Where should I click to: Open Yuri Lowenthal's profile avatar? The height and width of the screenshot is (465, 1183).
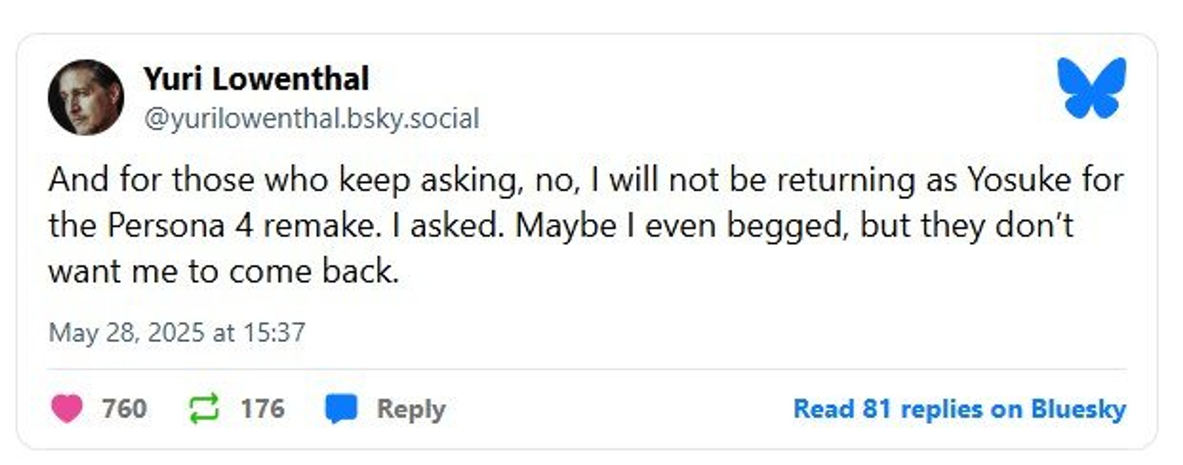[x=86, y=97]
